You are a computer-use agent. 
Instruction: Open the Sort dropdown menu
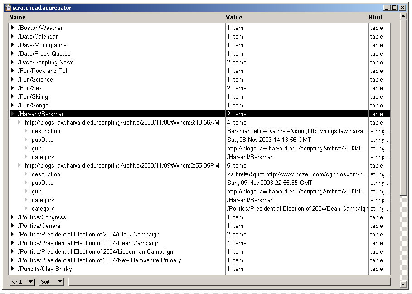click(51, 282)
